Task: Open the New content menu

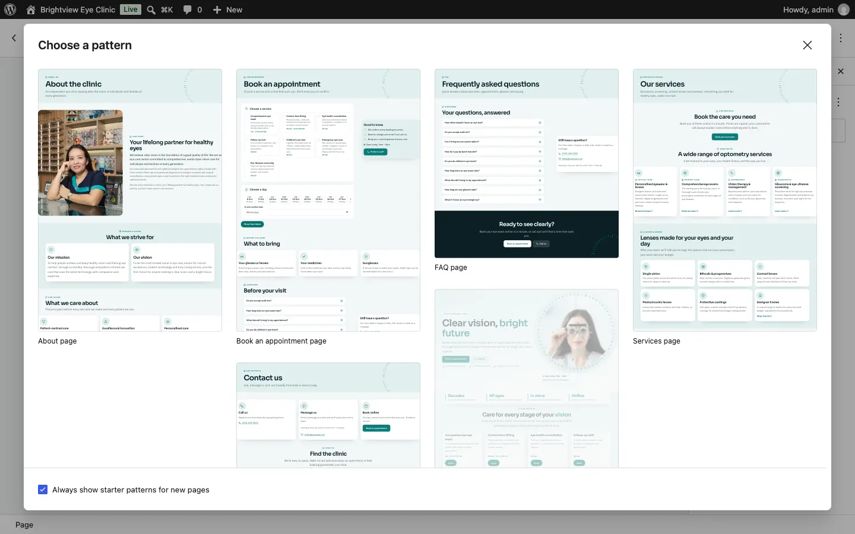Action: coord(227,9)
